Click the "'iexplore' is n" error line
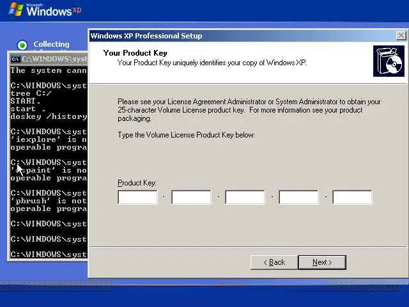The width and height of the screenshot is (409, 307). point(49,139)
